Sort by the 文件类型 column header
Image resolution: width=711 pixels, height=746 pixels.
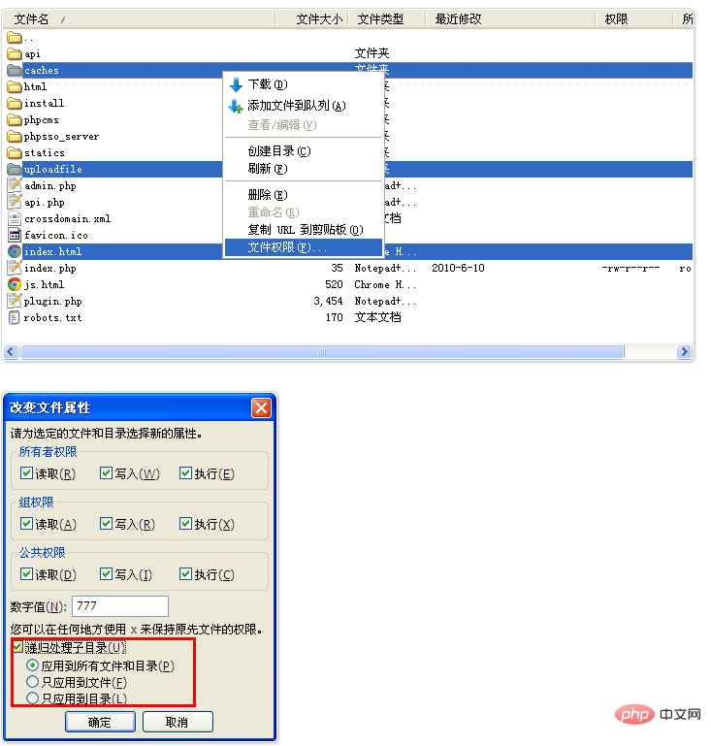387,19
